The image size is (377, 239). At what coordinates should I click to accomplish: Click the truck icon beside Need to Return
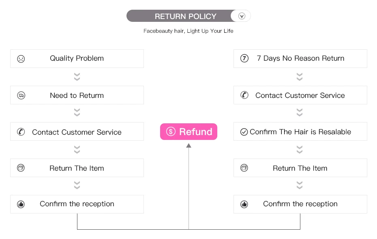21,95
